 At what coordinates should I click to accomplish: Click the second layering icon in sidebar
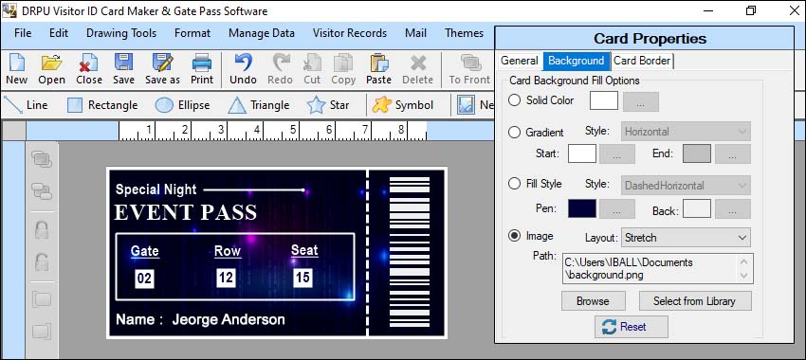(x=41, y=191)
